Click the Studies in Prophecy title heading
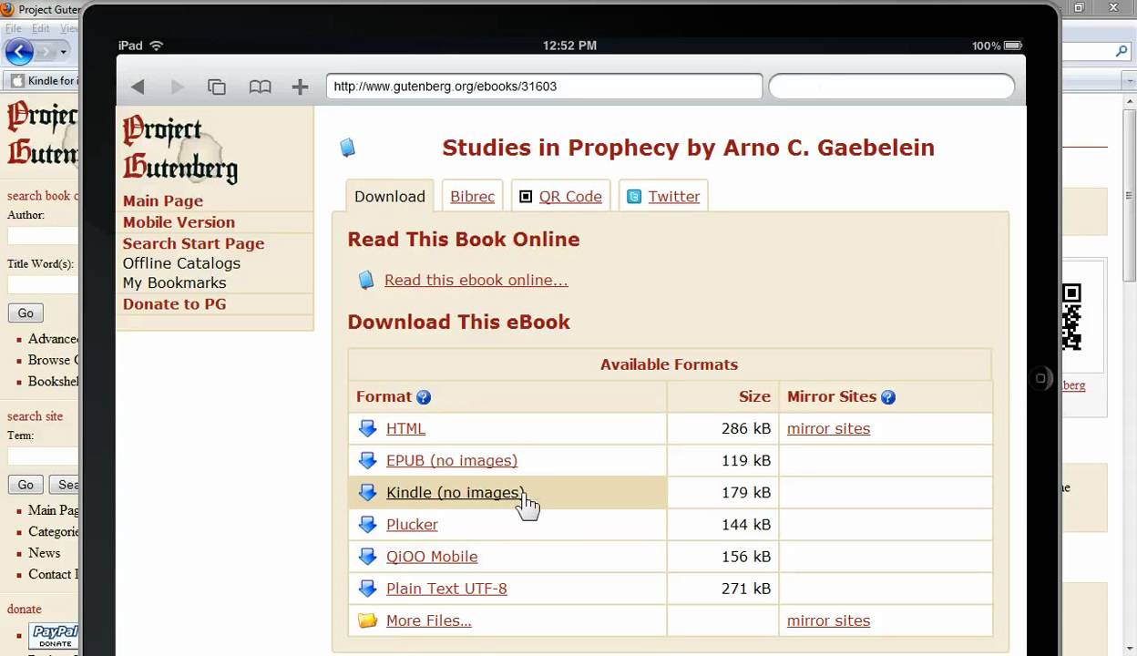Viewport: 1137px width, 656px height. coord(688,148)
